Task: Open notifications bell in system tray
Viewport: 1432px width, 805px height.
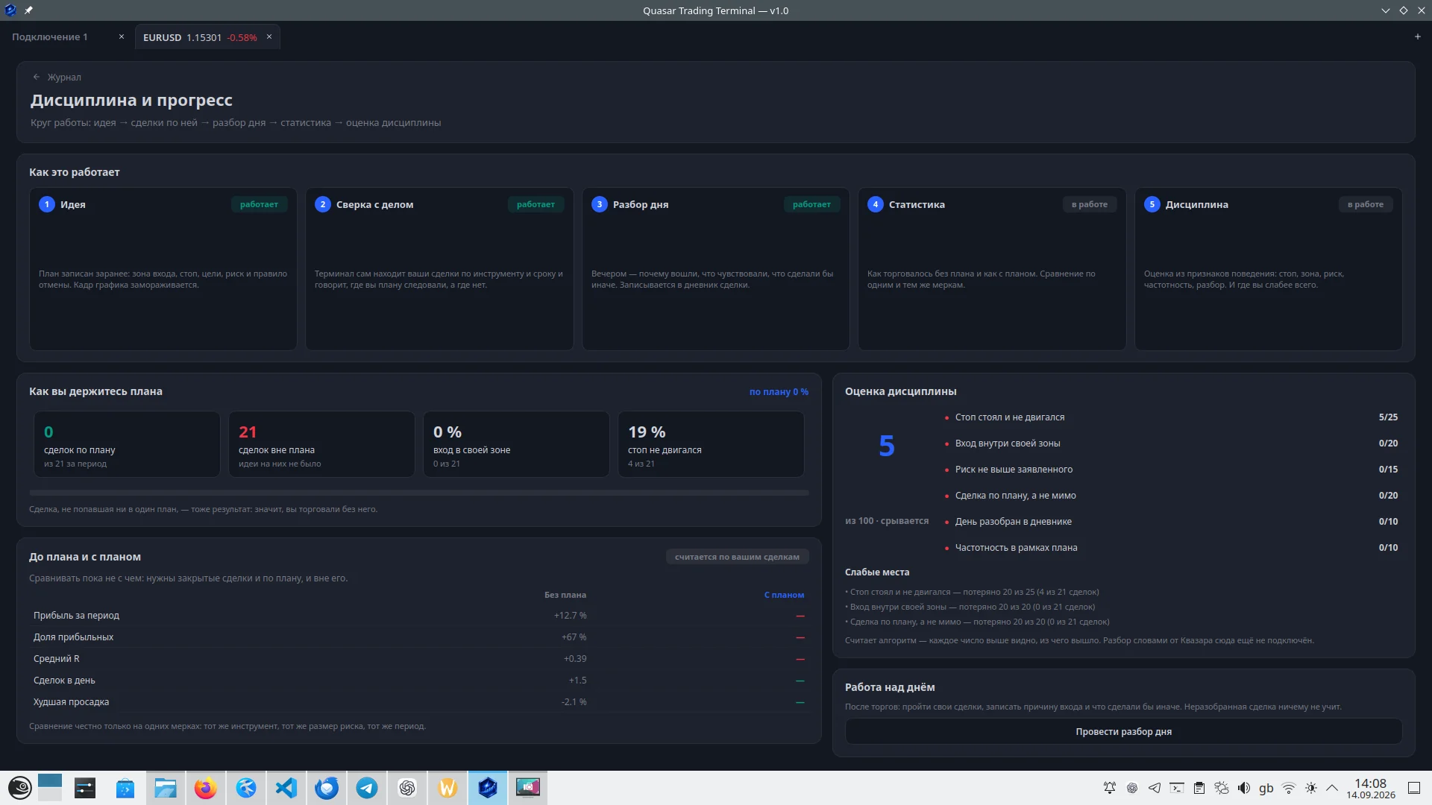Action: 1110,788
